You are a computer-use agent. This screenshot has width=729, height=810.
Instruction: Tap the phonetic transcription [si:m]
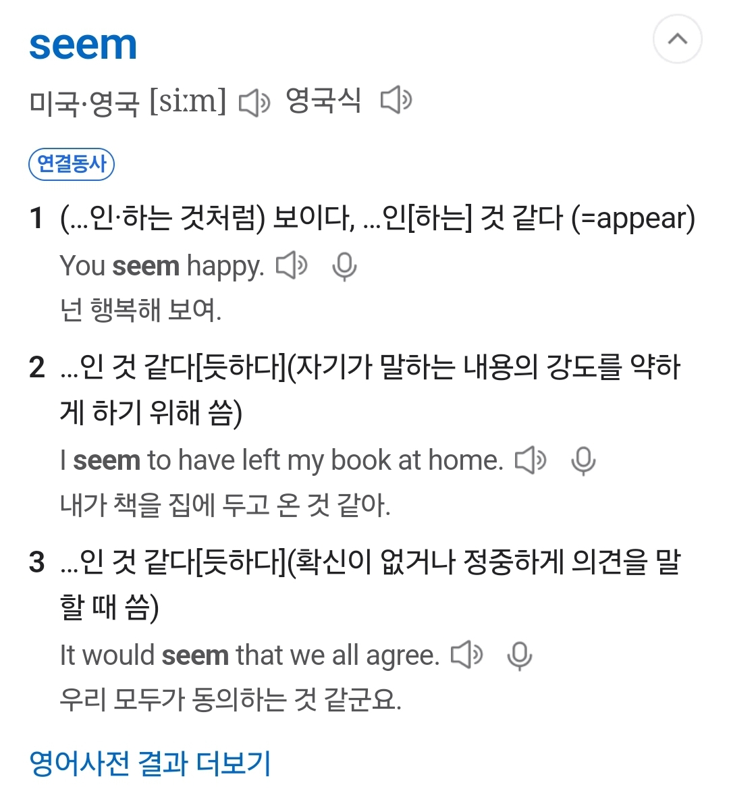pyautogui.click(x=188, y=102)
